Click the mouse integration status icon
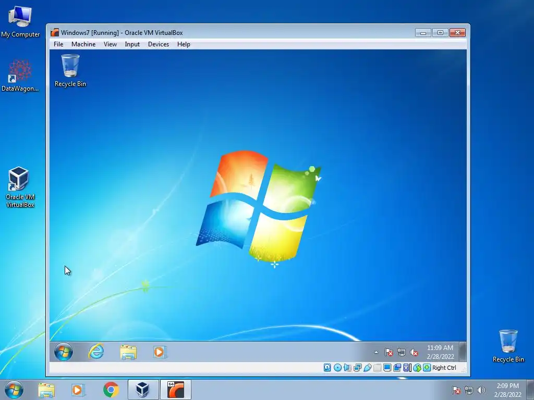Screen dimensions: 534x400 click(417, 368)
